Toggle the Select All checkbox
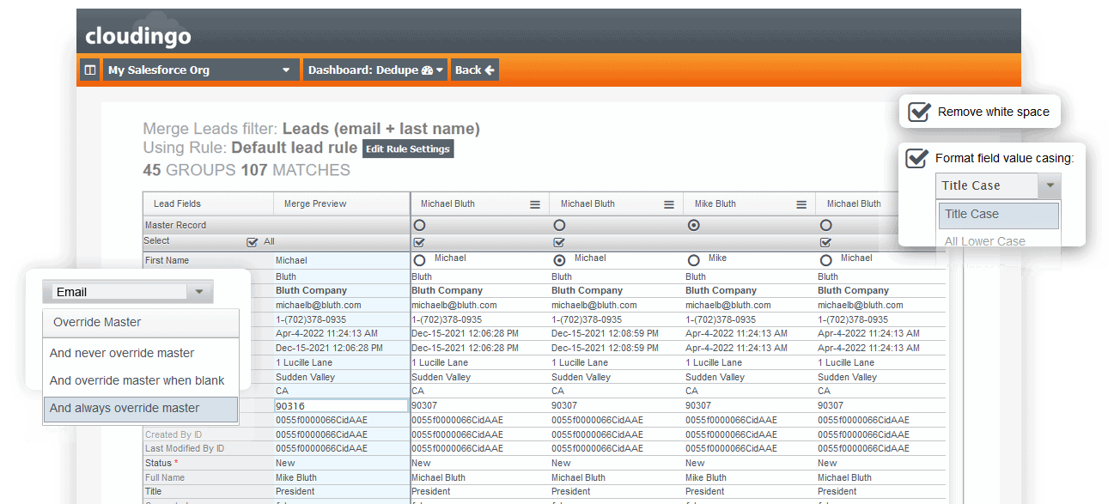The image size is (1108, 504). pyautogui.click(x=252, y=242)
